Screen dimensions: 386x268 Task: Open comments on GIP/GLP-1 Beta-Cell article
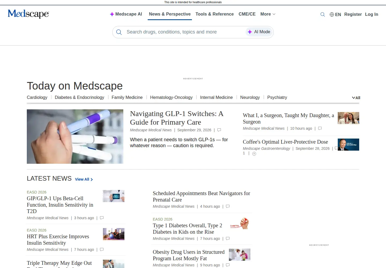click(102, 218)
